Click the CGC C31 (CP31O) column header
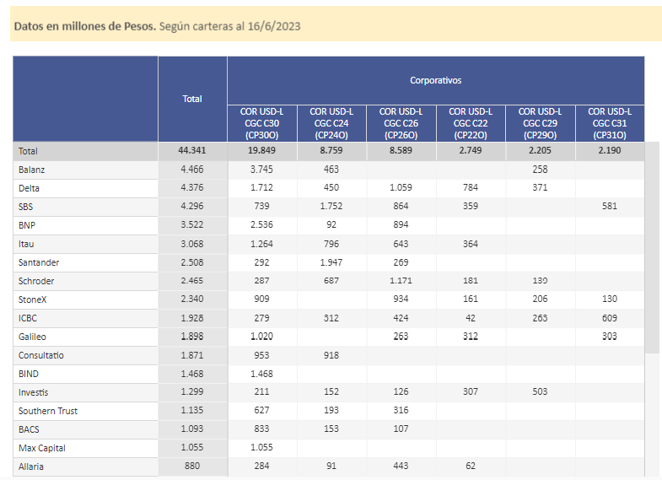This screenshot has height=480, width=662. click(x=609, y=122)
